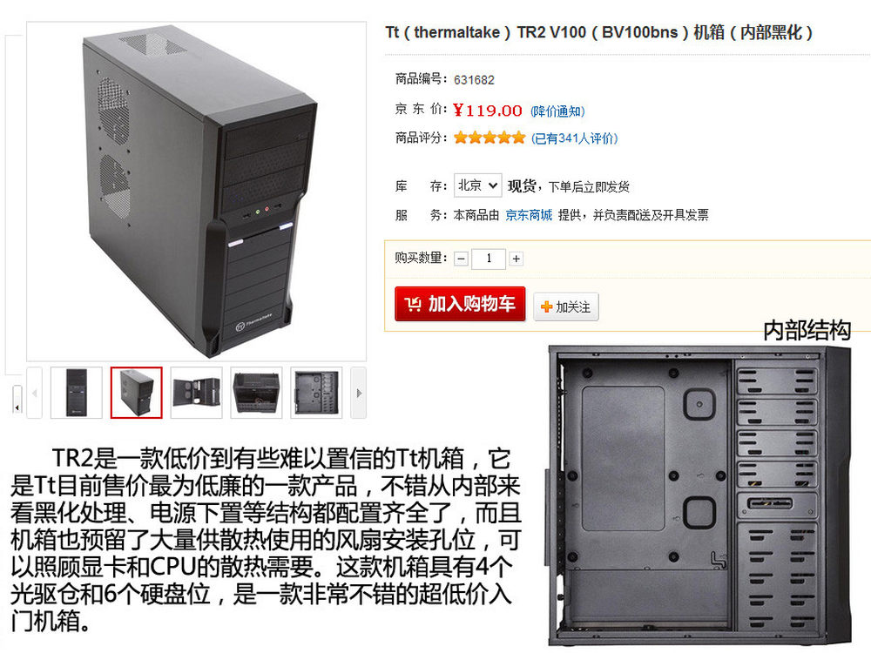Image resolution: width=871 pixels, height=653 pixels.
Task: Open the 已有341人评价 reviews link
Action: pos(574,138)
